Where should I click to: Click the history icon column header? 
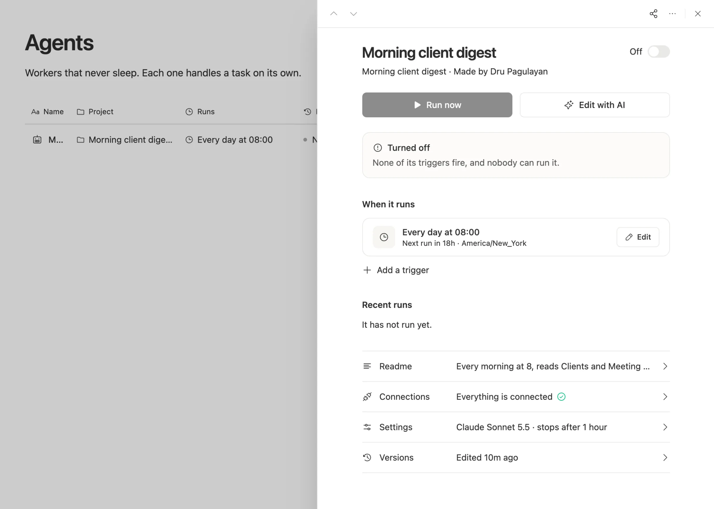(308, 112)
